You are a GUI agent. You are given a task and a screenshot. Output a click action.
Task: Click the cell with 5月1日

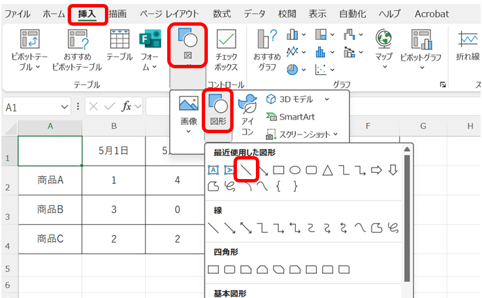pos(114,151)
